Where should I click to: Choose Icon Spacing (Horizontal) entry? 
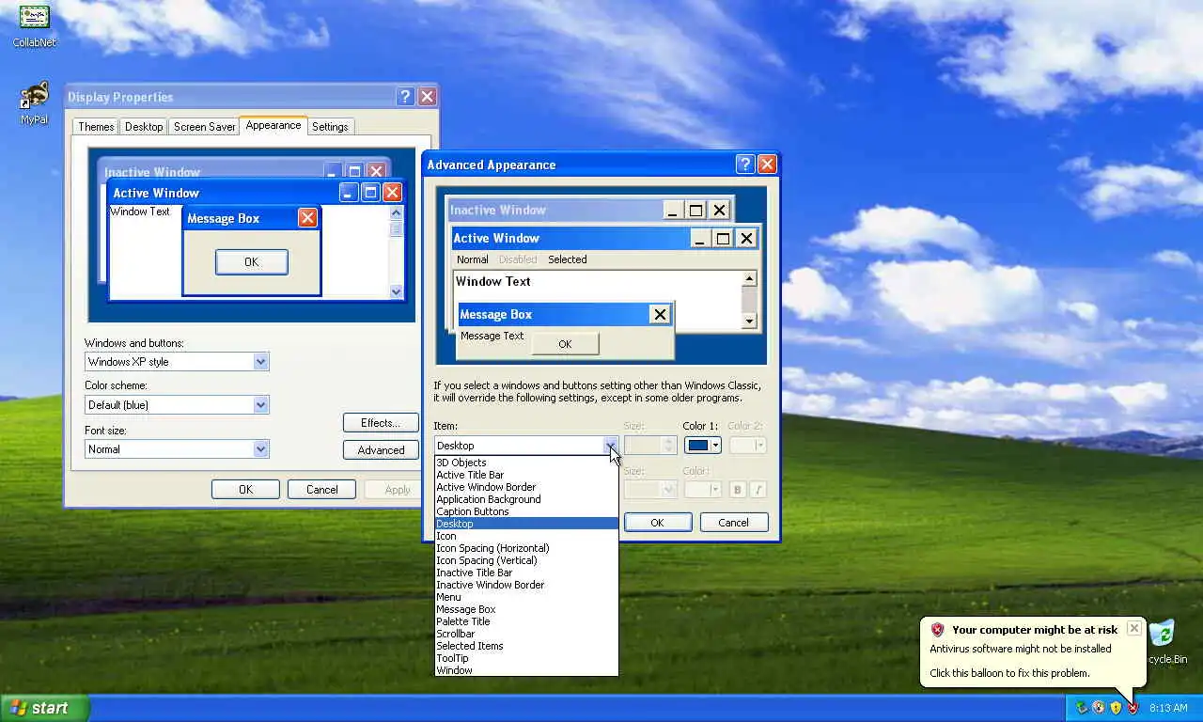(526, 548)
